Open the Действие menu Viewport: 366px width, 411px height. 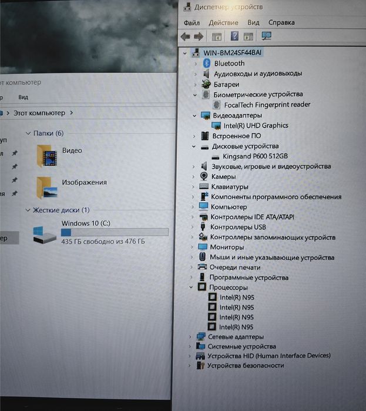(223, 23)
